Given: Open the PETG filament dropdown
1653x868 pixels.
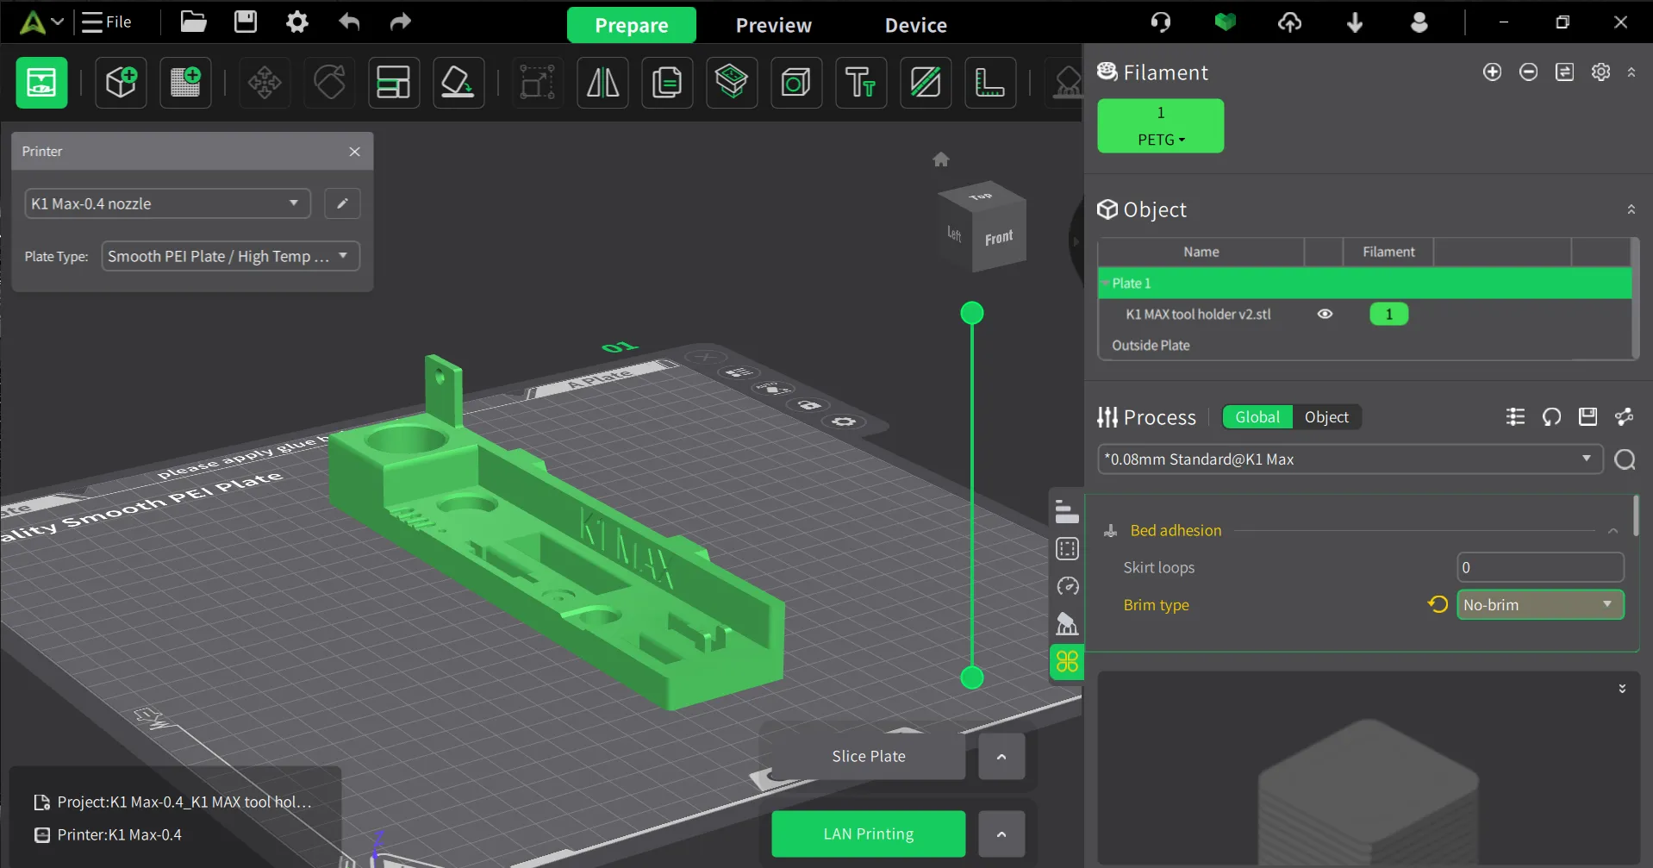Looking at the screenshot, I should click(1160, 139).
